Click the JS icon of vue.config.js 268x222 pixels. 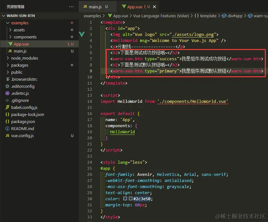point(7,136)
